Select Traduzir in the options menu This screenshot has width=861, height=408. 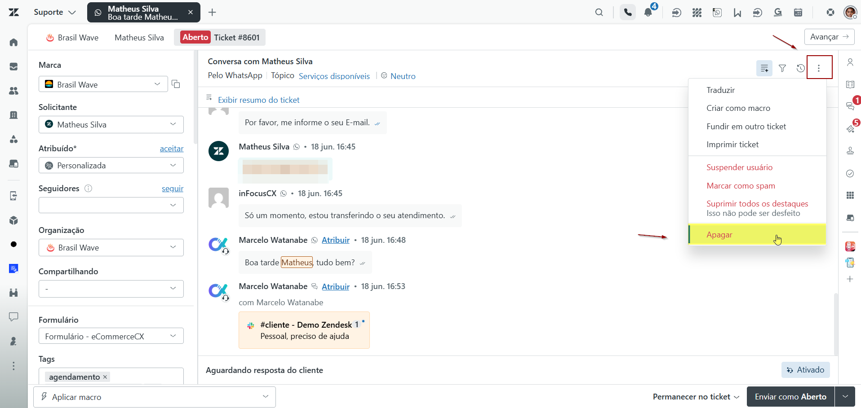(757, 90)
